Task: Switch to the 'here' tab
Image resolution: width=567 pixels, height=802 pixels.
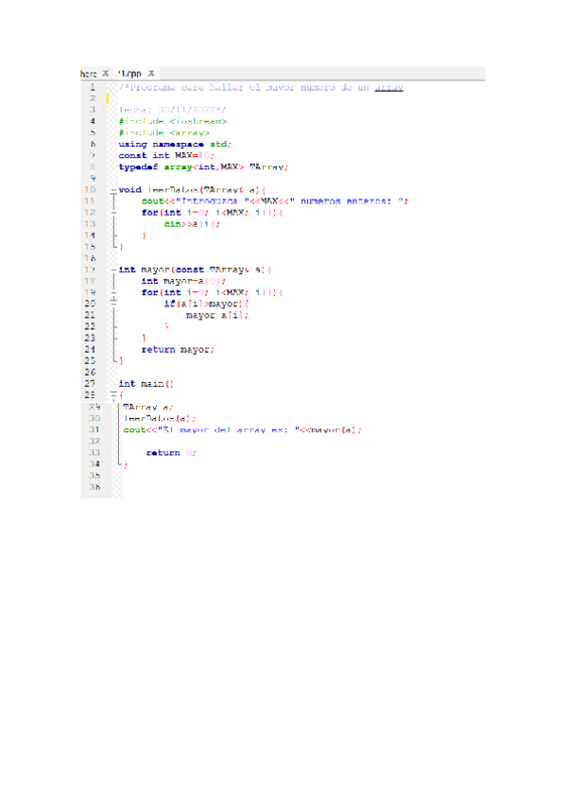Action: [x=89, y=73]
